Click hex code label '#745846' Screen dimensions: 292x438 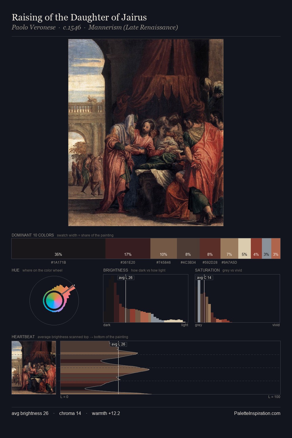(164, 263)
